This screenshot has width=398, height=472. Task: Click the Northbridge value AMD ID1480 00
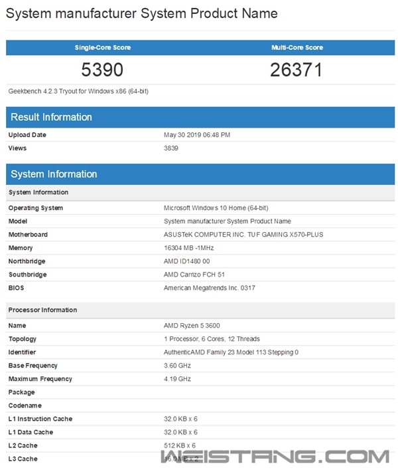tap(186, 261)
